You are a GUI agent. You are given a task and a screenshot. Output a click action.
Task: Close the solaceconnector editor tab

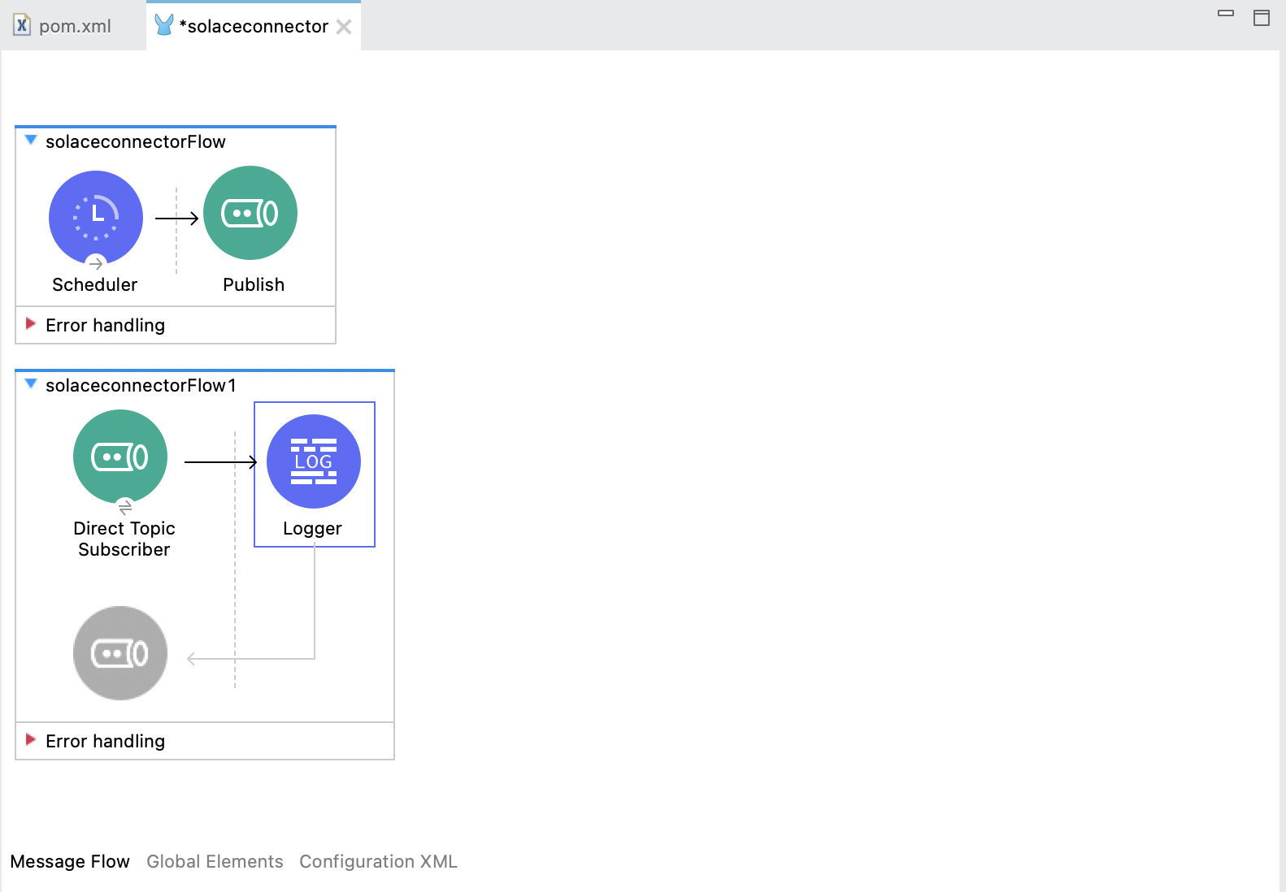point(344,27)
